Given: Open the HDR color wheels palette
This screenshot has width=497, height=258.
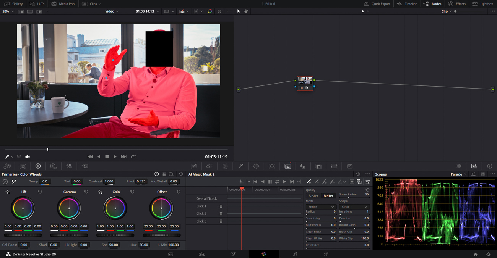Looking at the screenshot, I should (54, 166).
